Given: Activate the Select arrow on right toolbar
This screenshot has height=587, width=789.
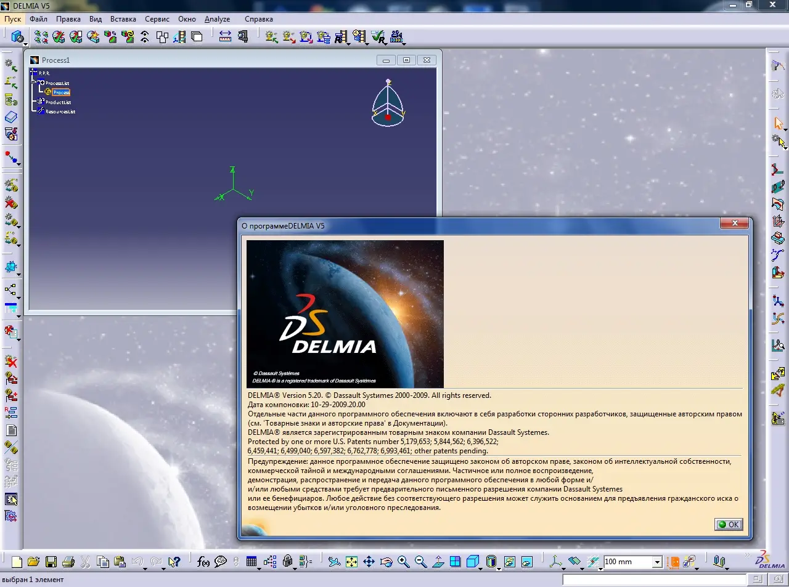Looking at the screenshot, I should click(x=778, y=123).
